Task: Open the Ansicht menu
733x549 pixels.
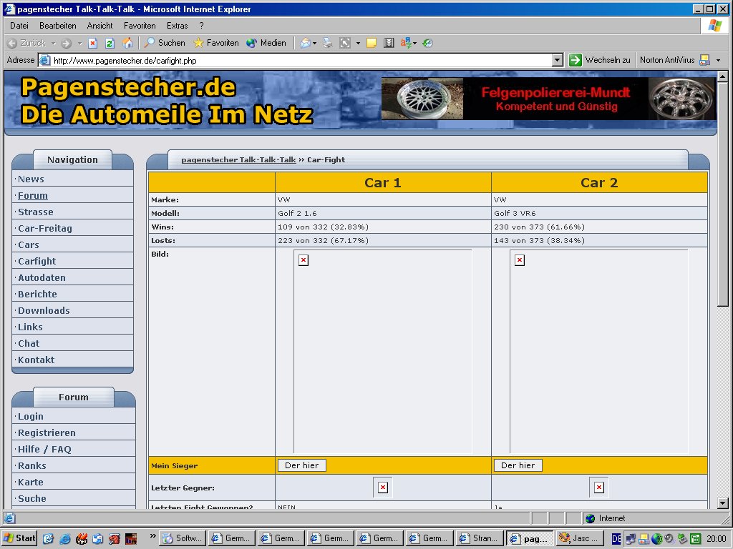Action: 99,26
